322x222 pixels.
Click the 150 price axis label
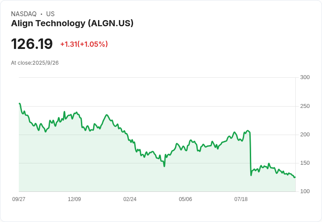(x=305, y=163)
